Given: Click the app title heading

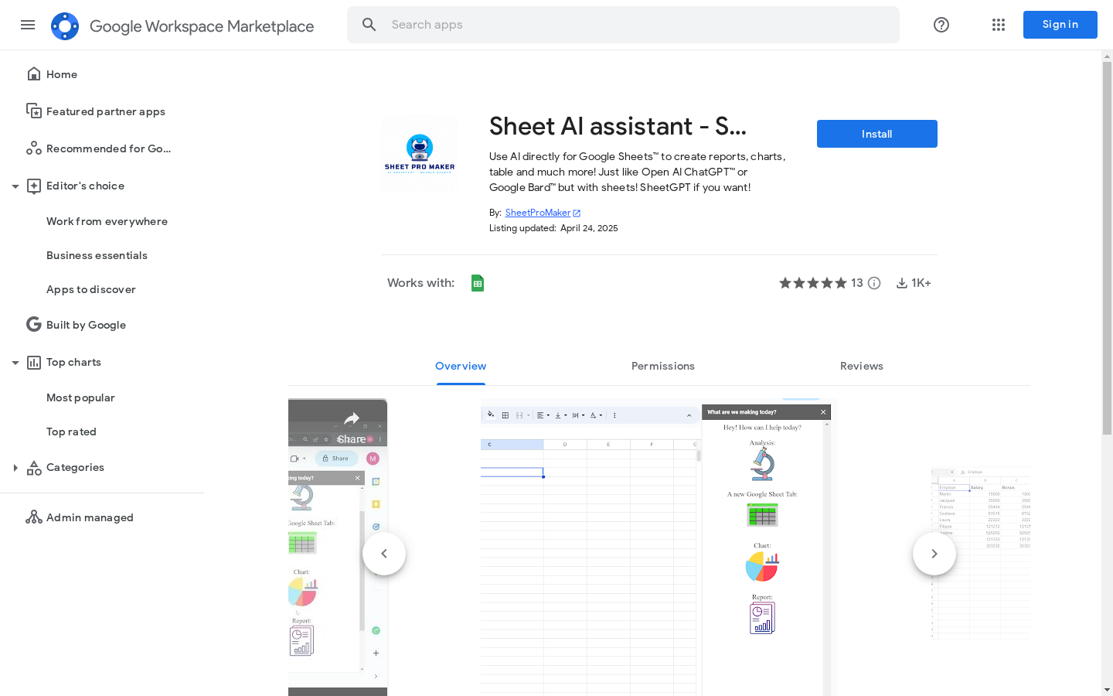Looking at the screenshot, I should click(x=618, y=126).
